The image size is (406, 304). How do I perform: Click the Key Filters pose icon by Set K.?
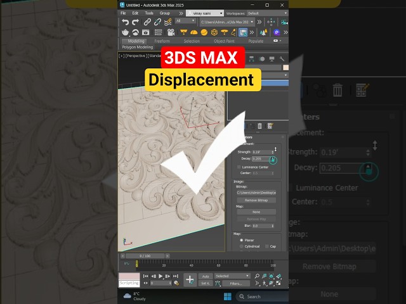[x=218, y=283]
